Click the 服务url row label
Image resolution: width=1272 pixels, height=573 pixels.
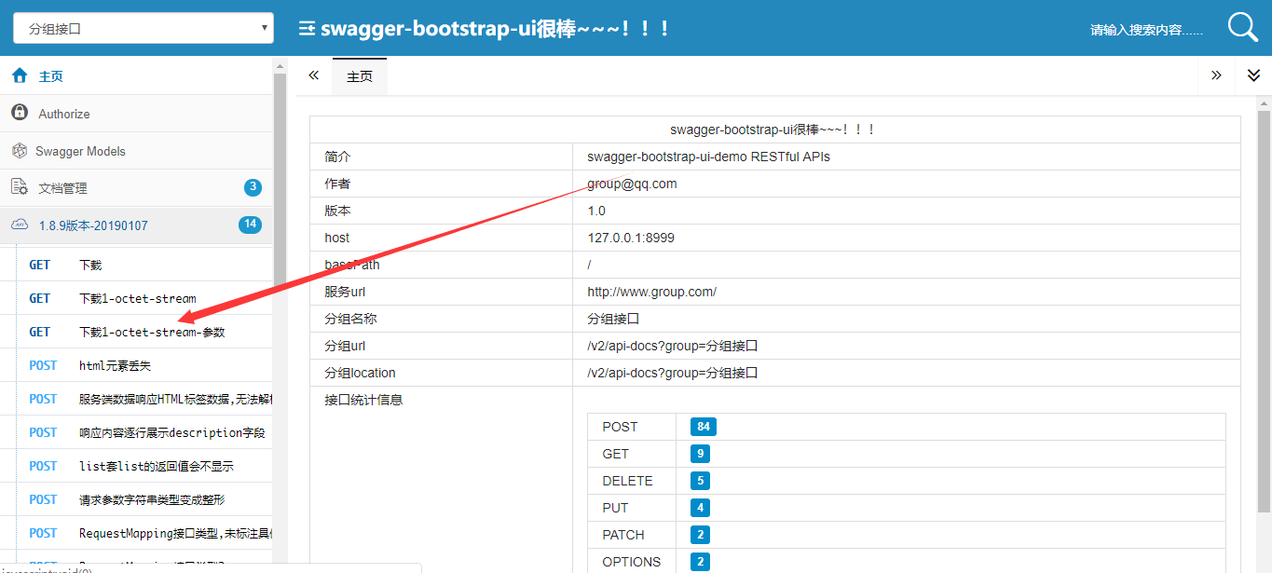click(x=344, y=292)
